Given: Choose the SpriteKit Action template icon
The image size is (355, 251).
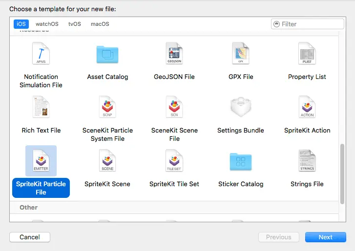Looking at the screenshot, I should (x=307, y=108).
